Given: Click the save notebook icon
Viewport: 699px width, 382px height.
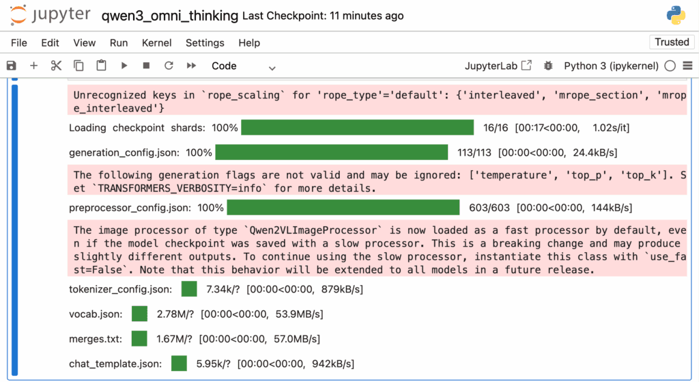Looking at the screenshot, I should tap(11, 66).
